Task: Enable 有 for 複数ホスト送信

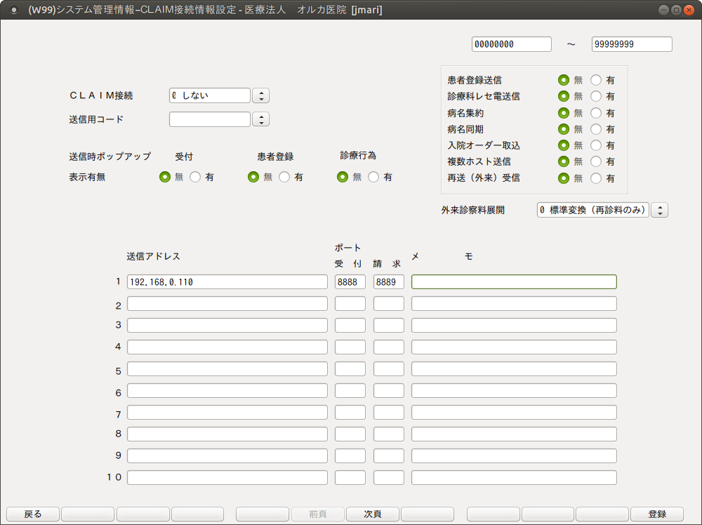Action: pyautogui.click(x=595, y=161)
